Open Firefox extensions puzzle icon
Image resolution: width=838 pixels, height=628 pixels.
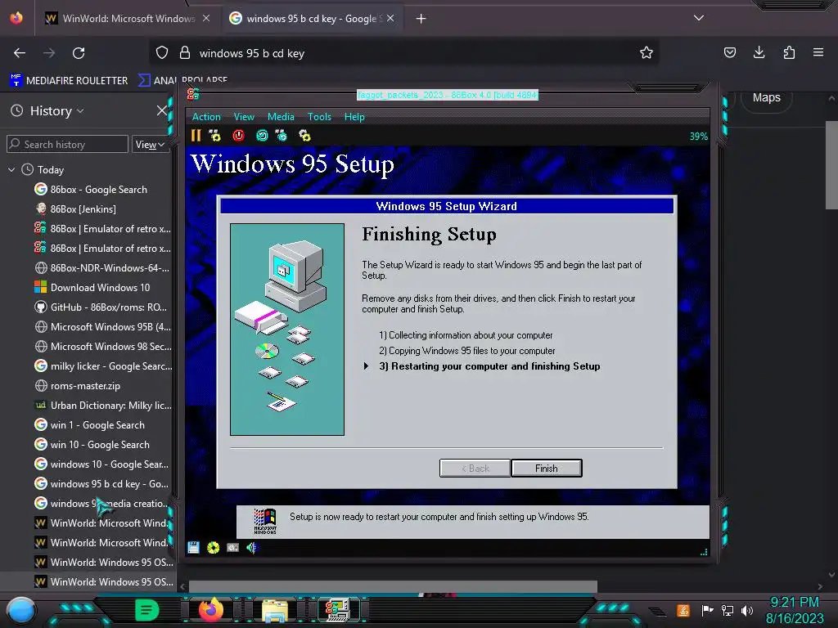coord(789,52)
